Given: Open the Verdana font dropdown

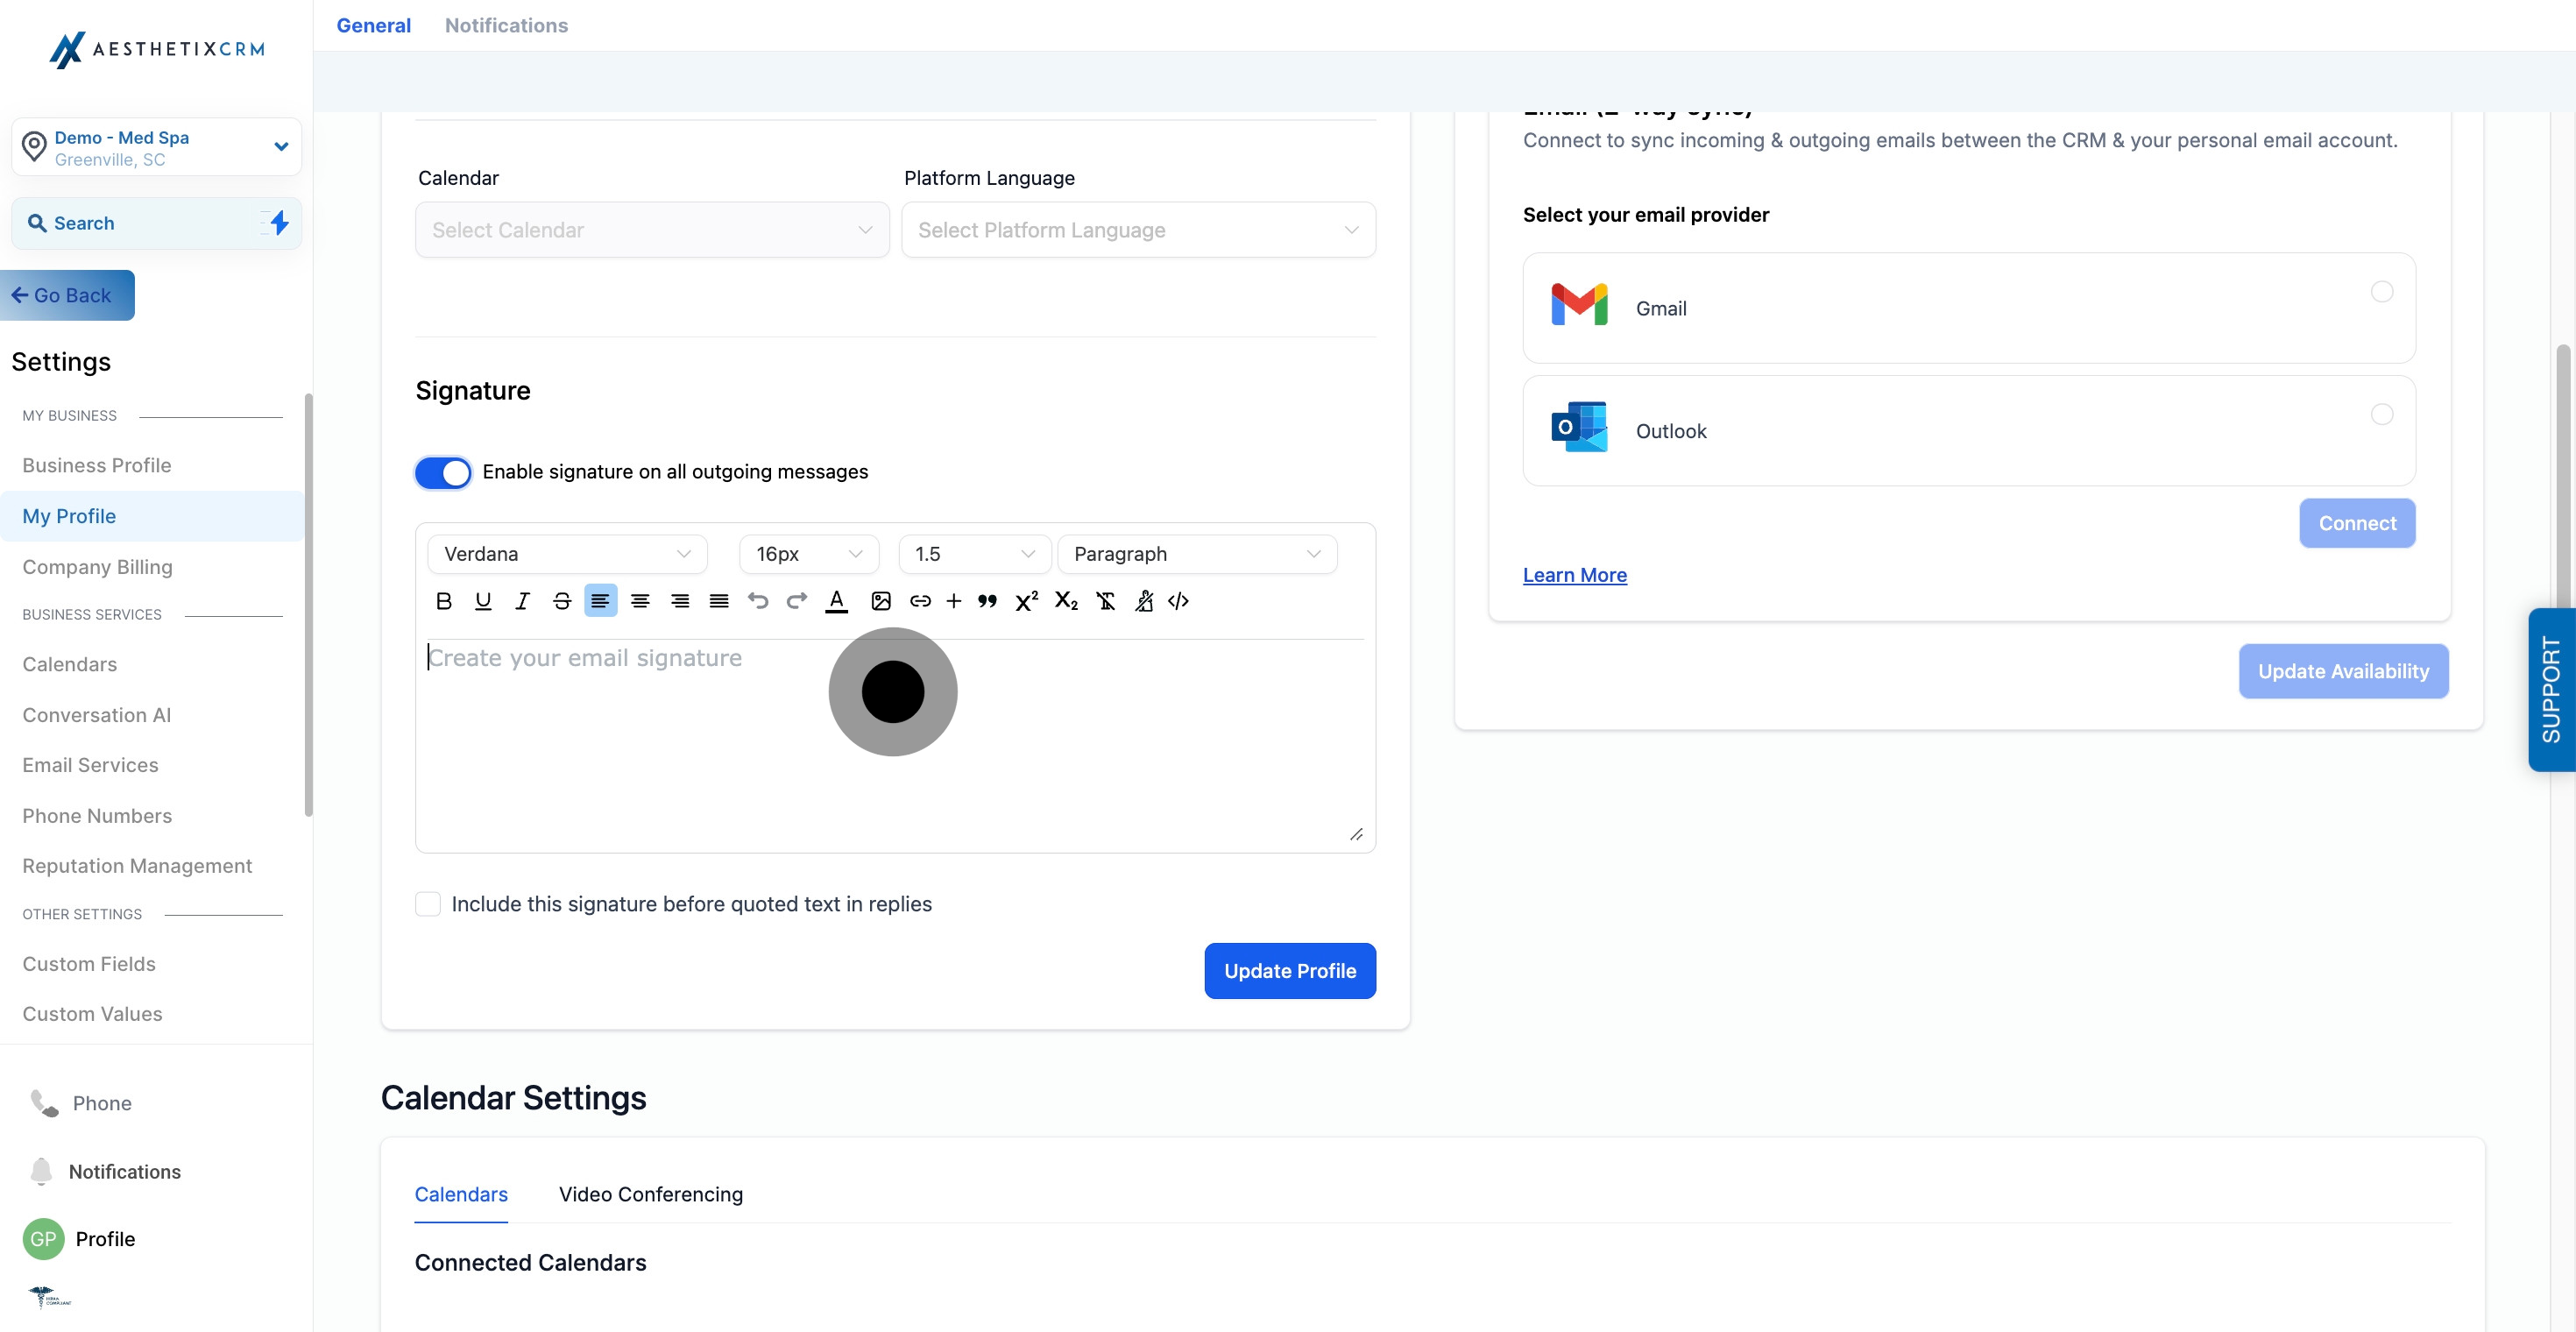Looking at the screenshot, I should click(567, 554).
